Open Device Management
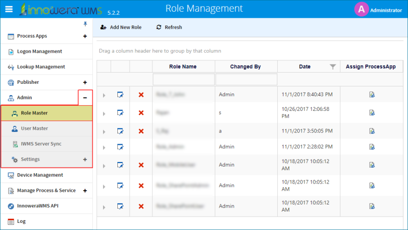The height and width of the screenshot is (230, 408). click(x=40, y=175)
